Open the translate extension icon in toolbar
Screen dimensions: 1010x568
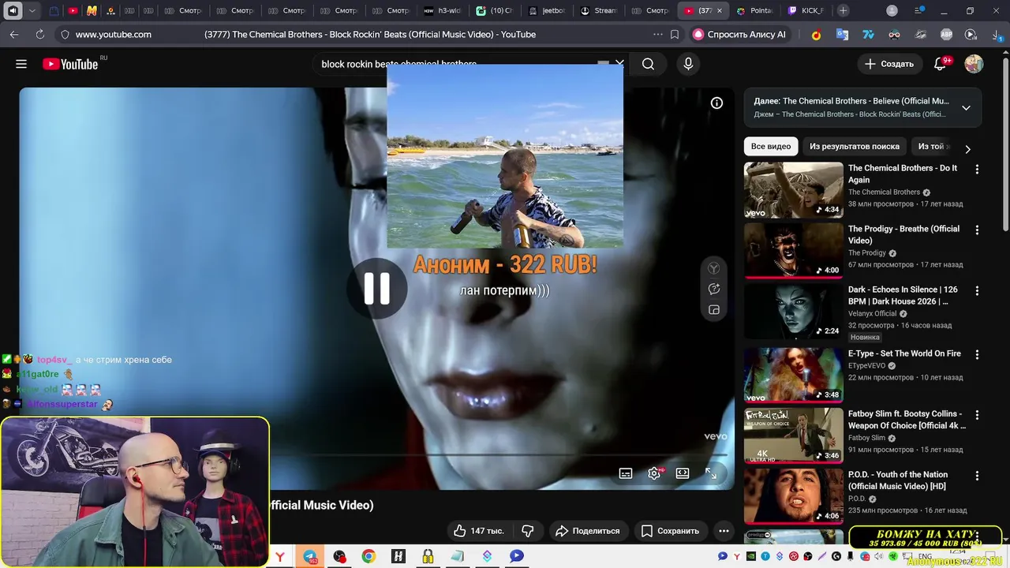[842, 35]
